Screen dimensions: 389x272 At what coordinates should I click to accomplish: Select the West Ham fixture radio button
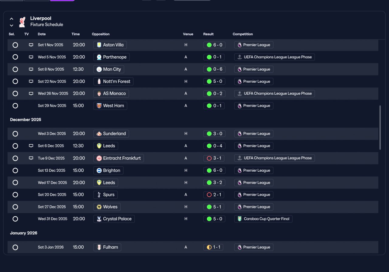coord(15,106)
